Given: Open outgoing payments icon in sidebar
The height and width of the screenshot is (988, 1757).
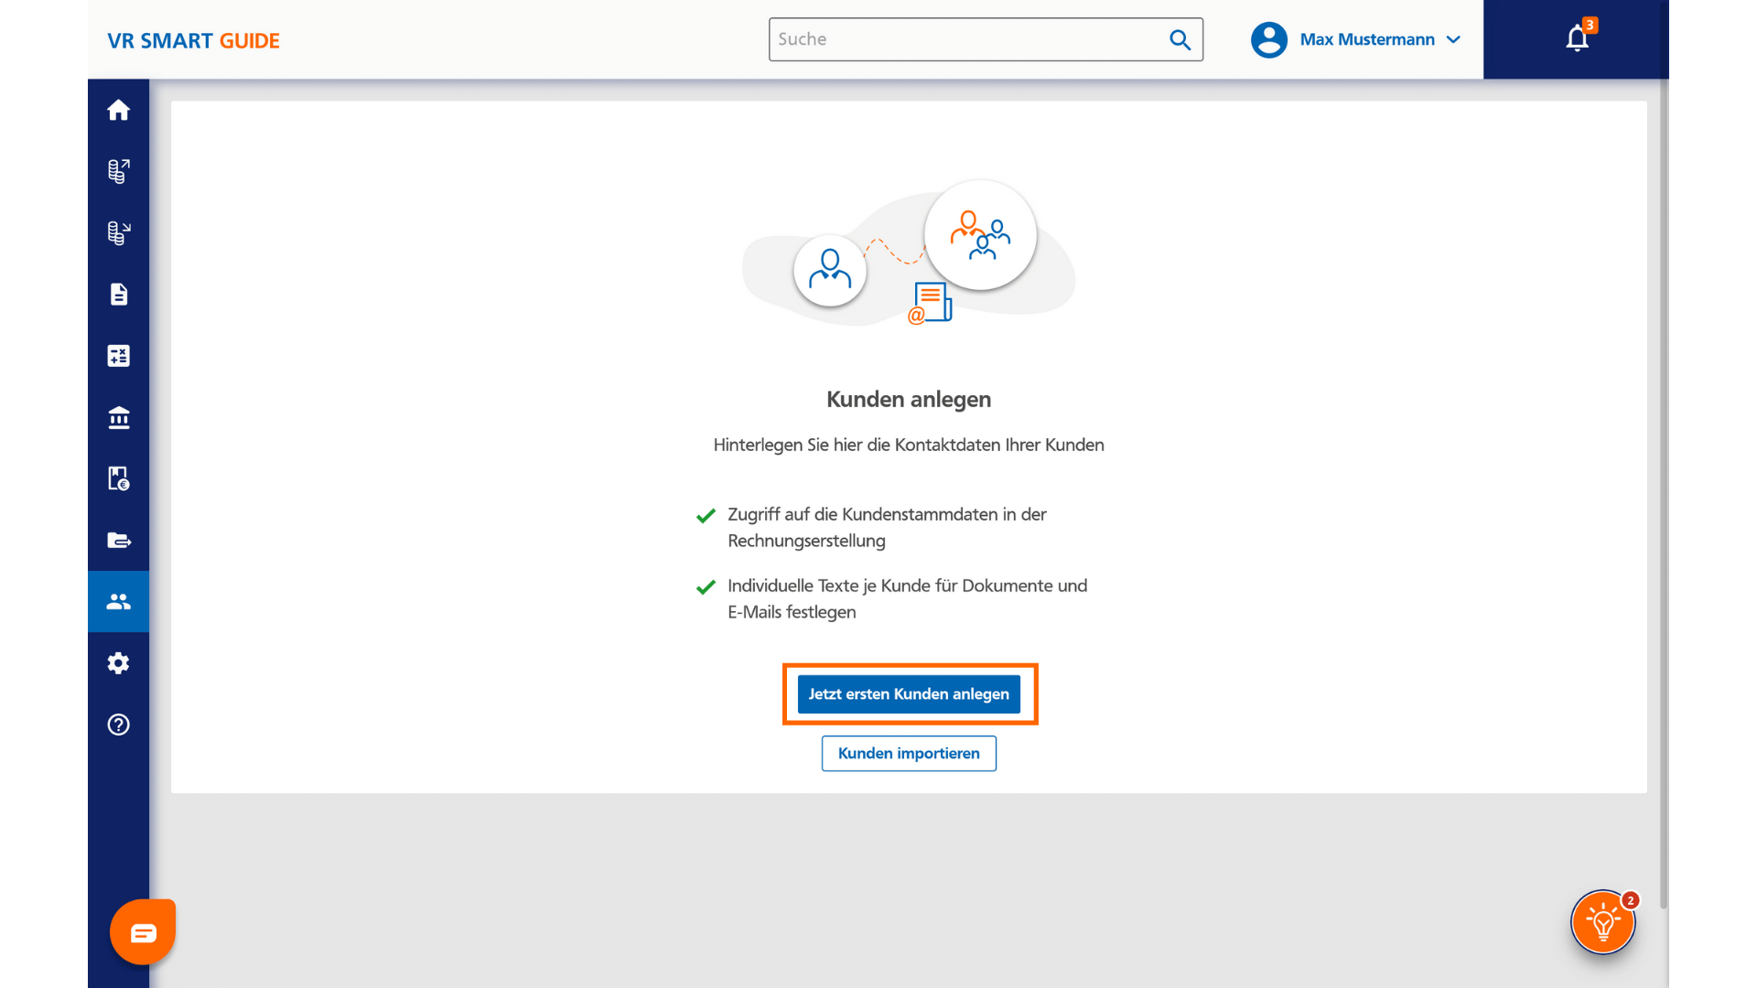Looking at the screenshot, I should click(x=118, y=171).
